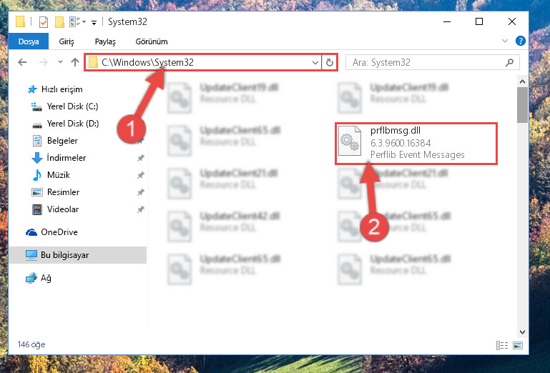Viewport: 550px width, 373px height.
Task: Click the Properties icon in quick access toolbar
Action: point(44,22)
